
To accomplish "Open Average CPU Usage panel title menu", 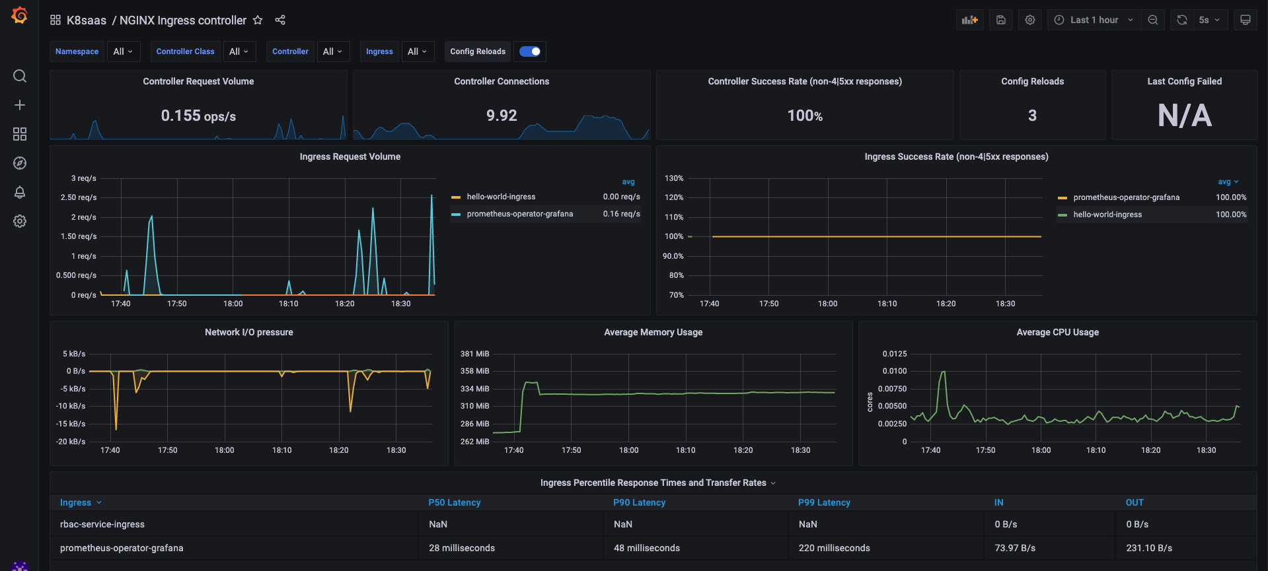I will pyautogui.click(x=1057, y=332).
